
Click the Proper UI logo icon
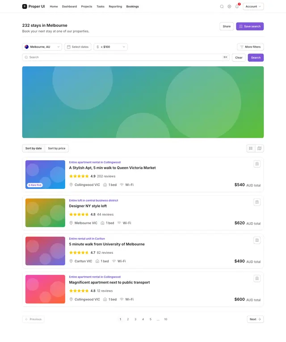pyautogui.click(x=25, y=6)
